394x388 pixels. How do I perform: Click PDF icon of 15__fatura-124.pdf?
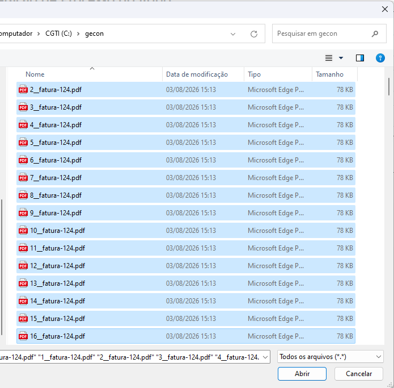(x=23, y=319)
